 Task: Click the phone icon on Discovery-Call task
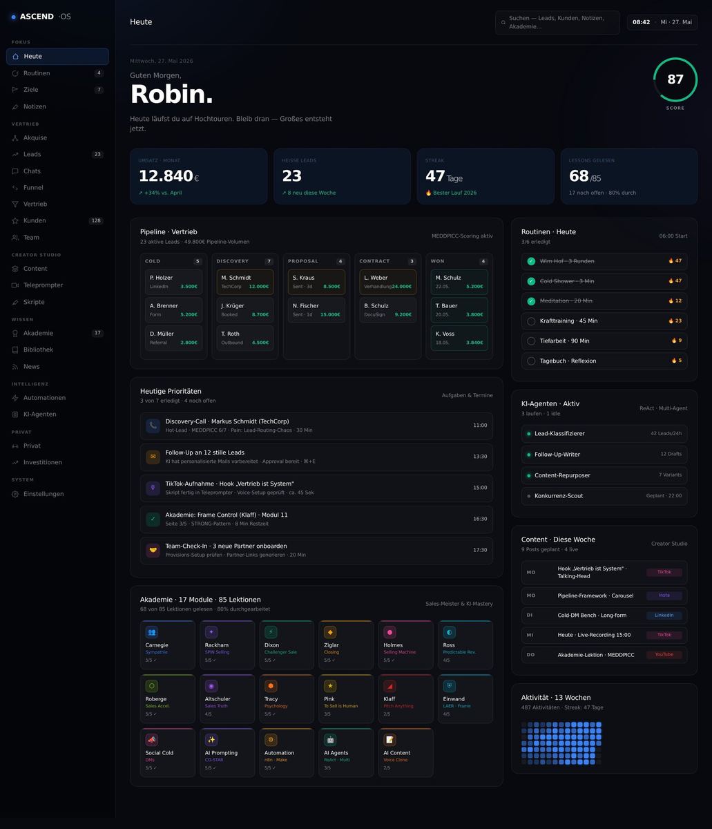(x=153, y=426)
